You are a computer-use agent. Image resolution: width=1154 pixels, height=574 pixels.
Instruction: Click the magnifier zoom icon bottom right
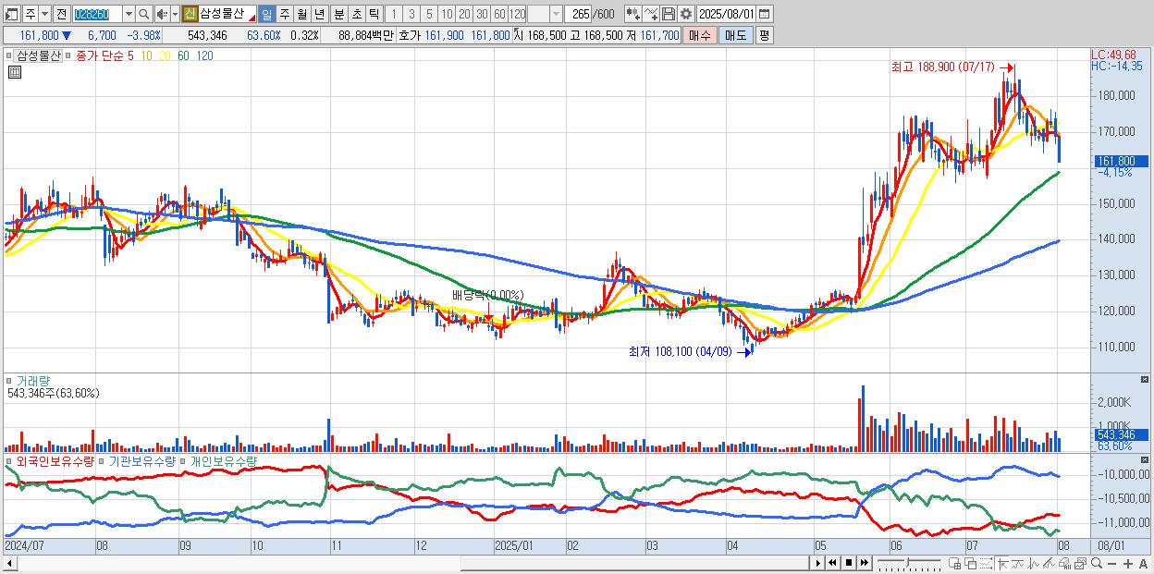[x=1097, y=564]
